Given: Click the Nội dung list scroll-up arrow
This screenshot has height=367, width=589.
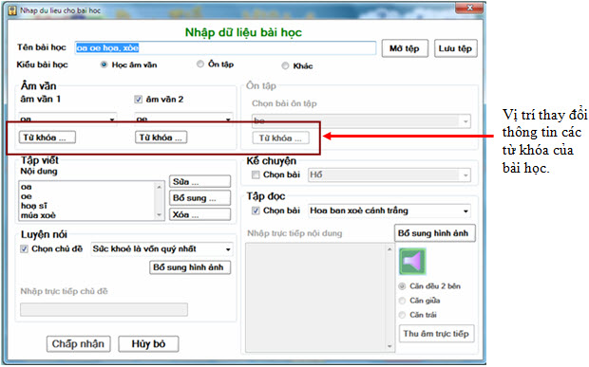Looking at the screenshot, I should pyautogui.click(x=160, y=186).
